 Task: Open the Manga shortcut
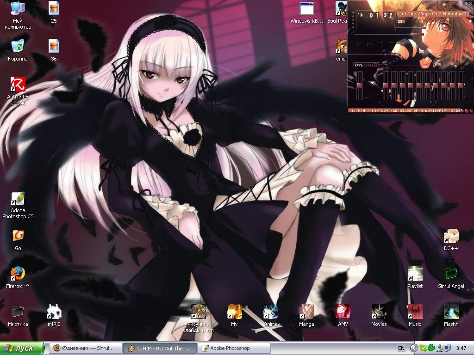tap(306, 316)
